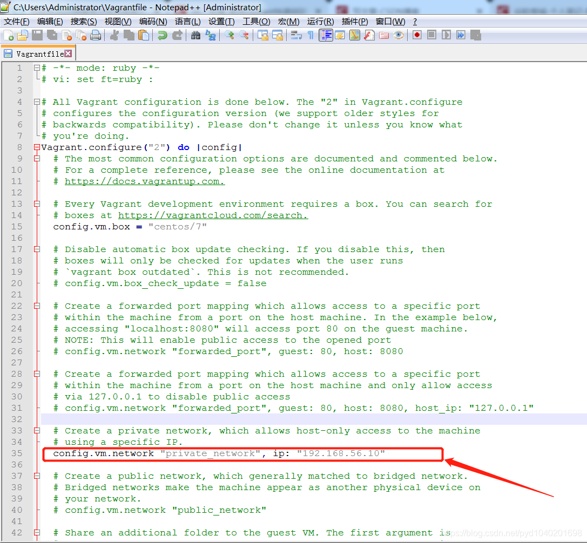Click the Close All documents toolbar icon
587x543 pixels.
point(81,35)
